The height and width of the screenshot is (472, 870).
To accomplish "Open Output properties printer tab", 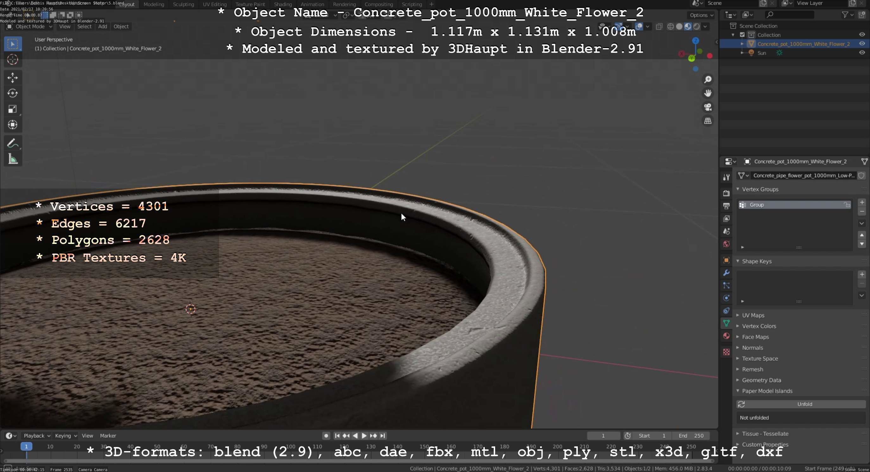I will (x=726, y=206).
